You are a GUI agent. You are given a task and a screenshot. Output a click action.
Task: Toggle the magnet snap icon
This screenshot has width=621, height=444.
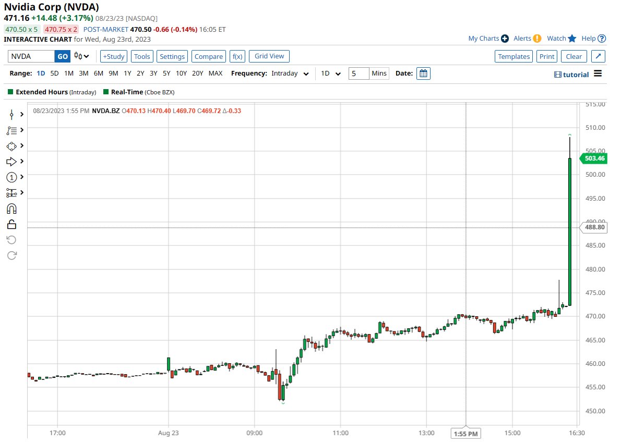(x=11, y=209)
